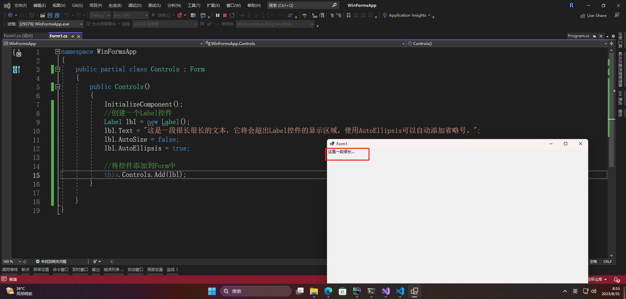Open the WinFormsApp.Controls type dropdown
Image resolution: width=626 pixels, height=299 pixels.
coord(305,43)
